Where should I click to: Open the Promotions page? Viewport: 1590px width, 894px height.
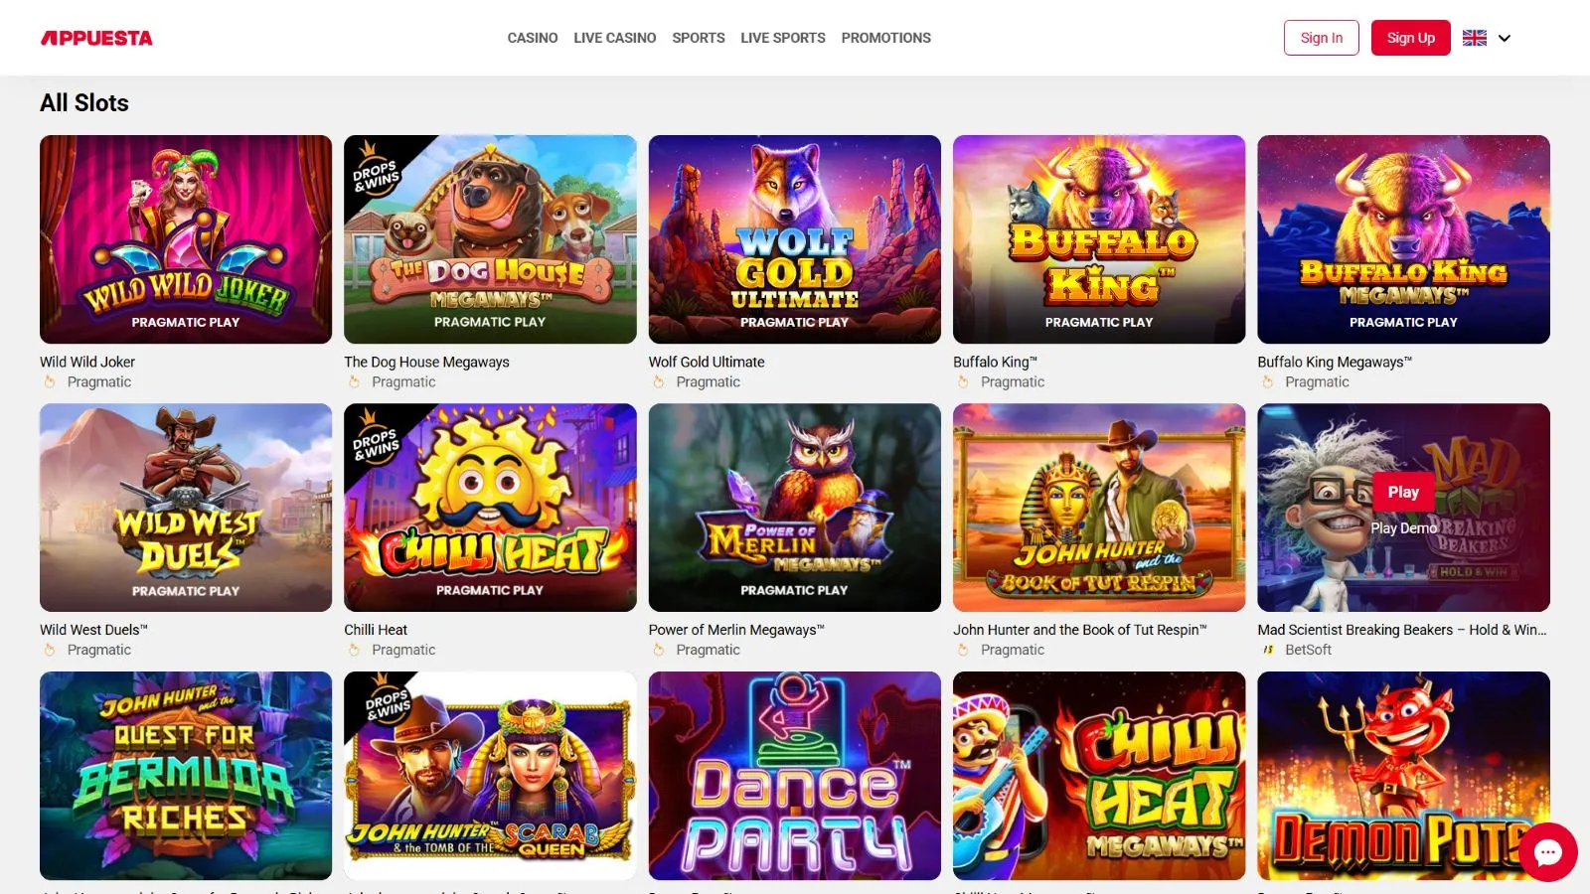(886, 38)
